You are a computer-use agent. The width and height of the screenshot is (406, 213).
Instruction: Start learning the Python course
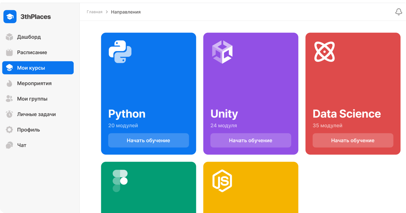[148, 140]
